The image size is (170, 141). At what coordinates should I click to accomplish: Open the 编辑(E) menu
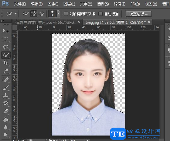click(37, 4)
